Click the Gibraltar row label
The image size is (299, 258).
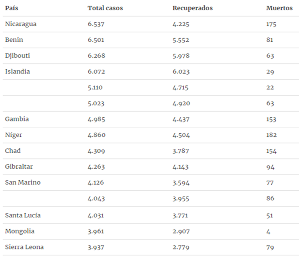[19, 166]
